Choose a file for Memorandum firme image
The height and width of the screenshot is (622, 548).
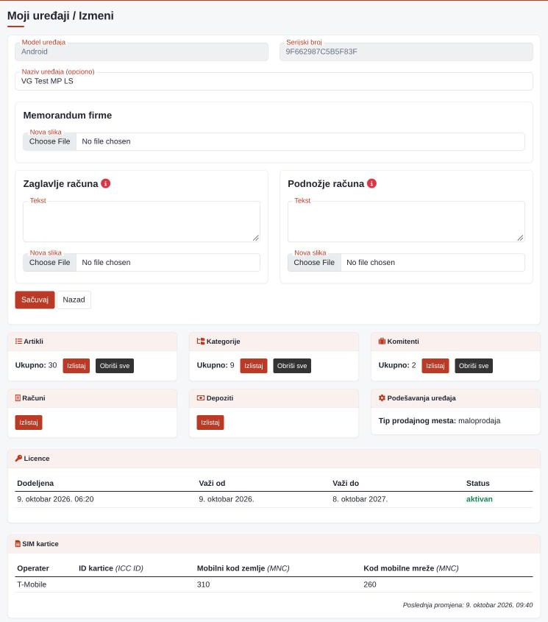(x=49, y=141)
